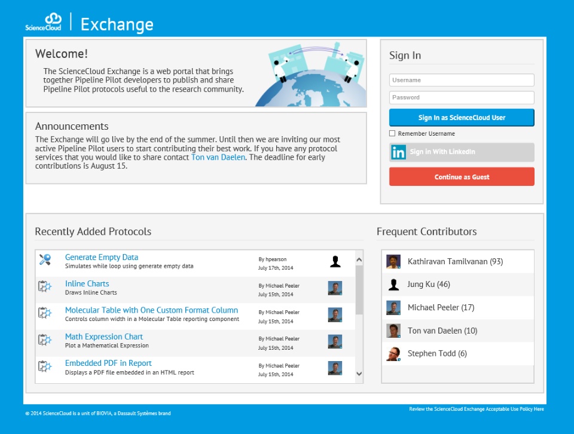574x434 pixels.
Task: Click the Username input field
Action: pyautogui.click(x=462, y=80)
